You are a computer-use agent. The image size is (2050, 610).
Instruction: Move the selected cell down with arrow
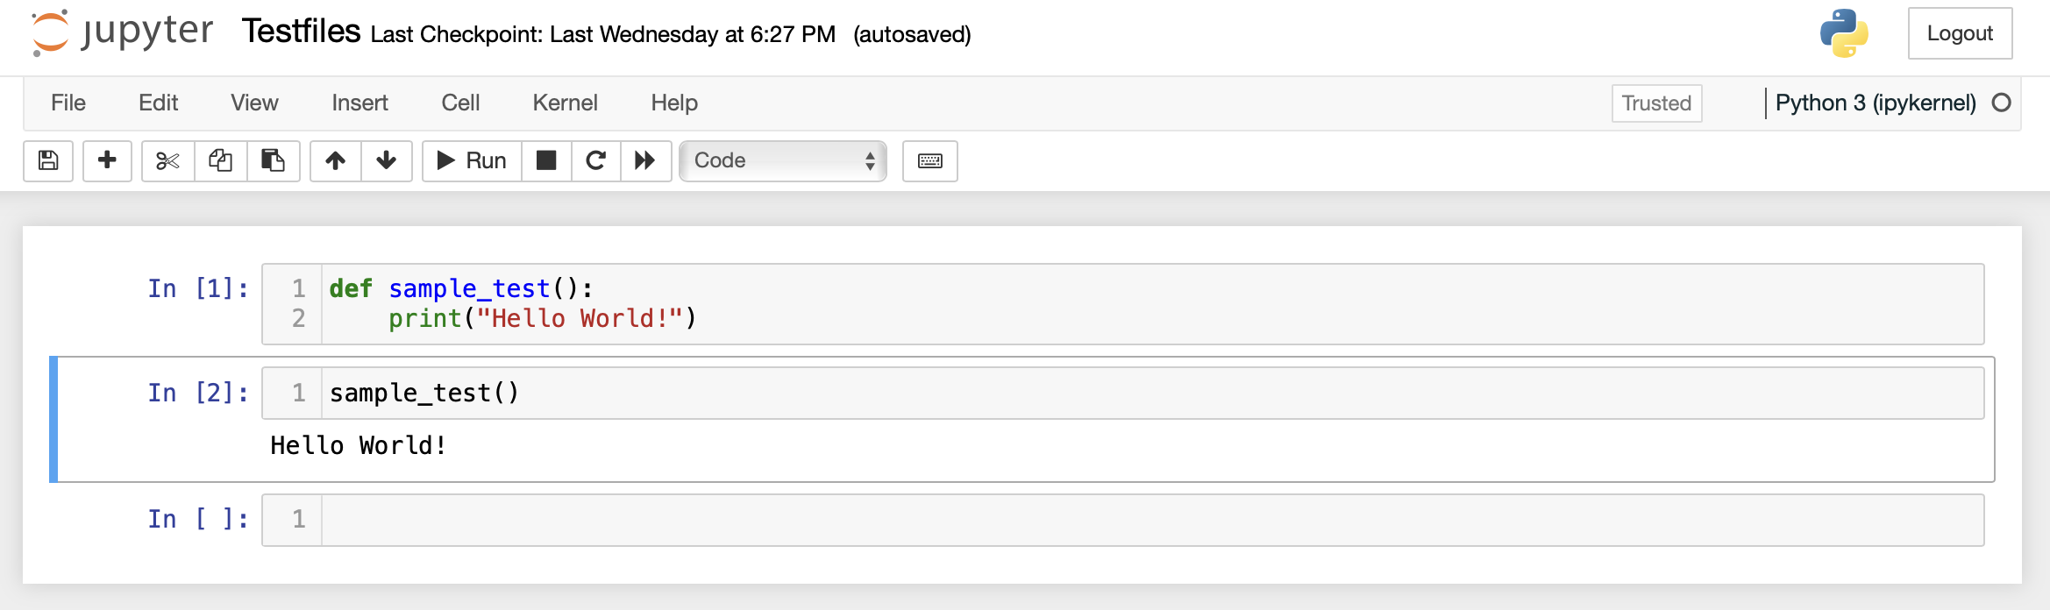click(387, 160)
